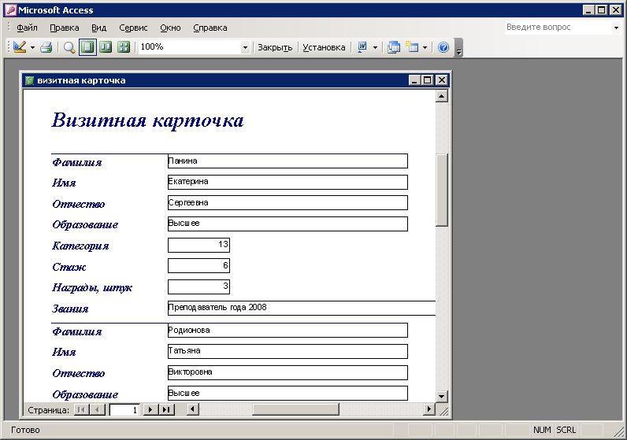627x440 pixels.
Task: Click the Родионова surname field
Action: [x=288, y=331]
